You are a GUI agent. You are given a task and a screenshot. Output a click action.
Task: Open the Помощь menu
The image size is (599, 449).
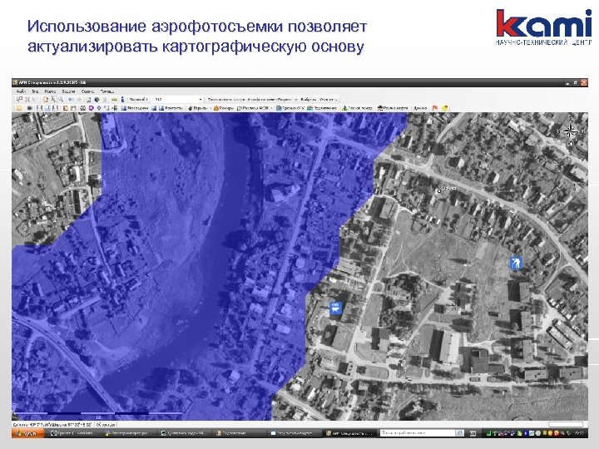point(107,91)
